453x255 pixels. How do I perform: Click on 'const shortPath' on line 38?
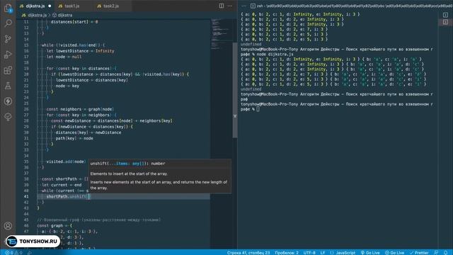pos(60,179)
